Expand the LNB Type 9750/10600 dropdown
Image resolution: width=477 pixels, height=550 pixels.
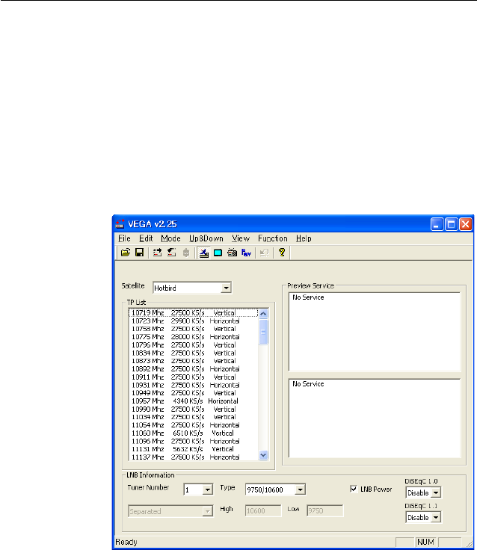coord(301,489)
